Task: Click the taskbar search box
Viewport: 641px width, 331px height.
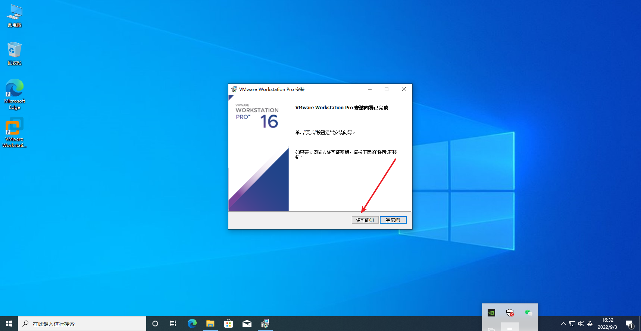Action: (x=82, y=324)
